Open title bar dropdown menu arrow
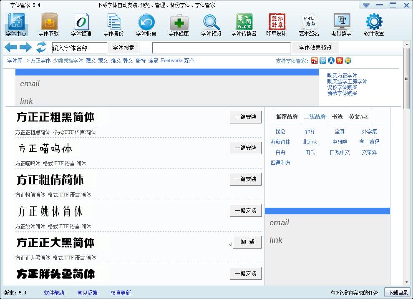 [366, 5]
